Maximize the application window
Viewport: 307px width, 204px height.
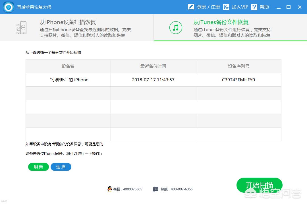[289, 7]
